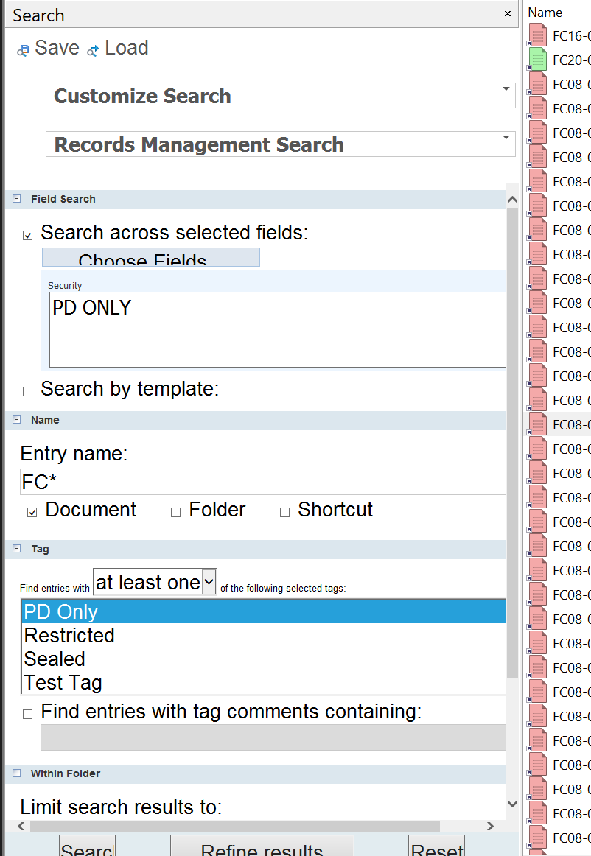This screenshot has width=591, height=856.
Task: Open the Records Management Search dropdown
Action: (506, 138)
